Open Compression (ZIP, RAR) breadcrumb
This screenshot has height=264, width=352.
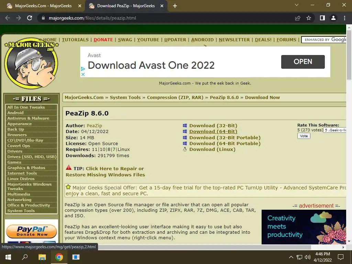pyautogui.click(x=175, y=97)
